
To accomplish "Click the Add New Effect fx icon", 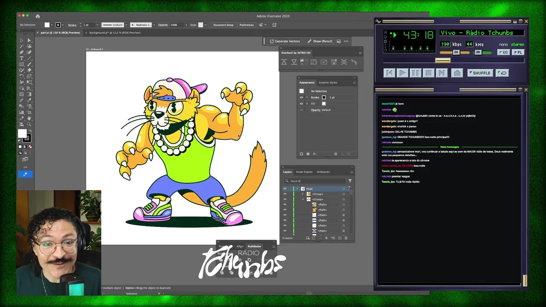I will tap(314, 154).
